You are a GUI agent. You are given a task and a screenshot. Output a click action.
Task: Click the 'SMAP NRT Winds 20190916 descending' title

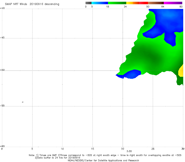(x=32, y=4)
